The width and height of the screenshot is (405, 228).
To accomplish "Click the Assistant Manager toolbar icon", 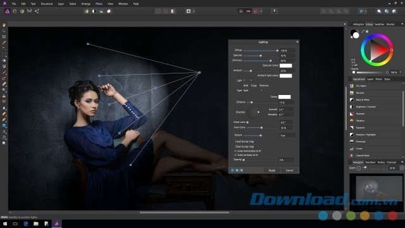I will pyautogui.click(x=274, y=11).
